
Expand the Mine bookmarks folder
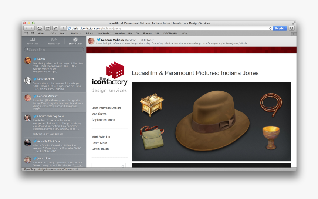coord(41,33)
